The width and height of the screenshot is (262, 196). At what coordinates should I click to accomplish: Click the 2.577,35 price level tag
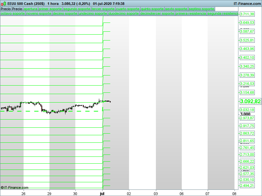click(247, 174)
